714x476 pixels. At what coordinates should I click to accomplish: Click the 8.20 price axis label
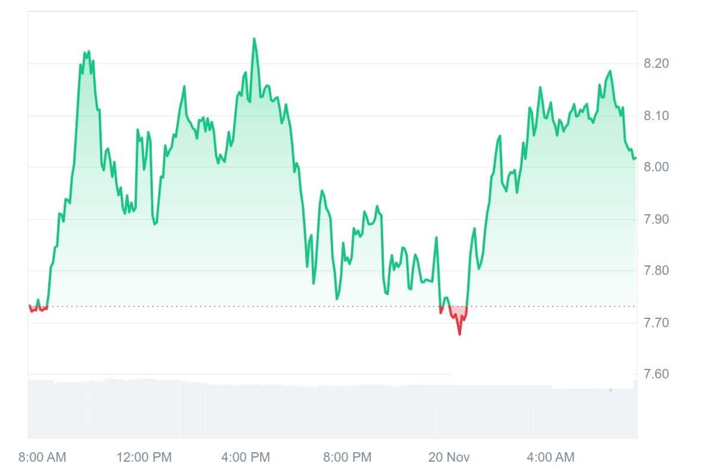[657, 64]
